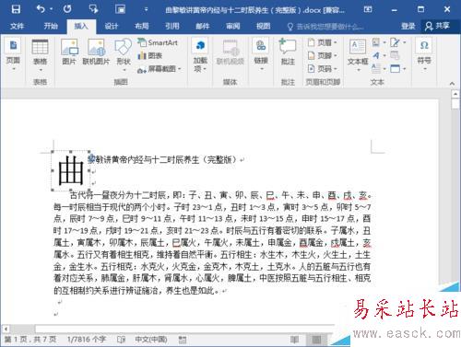Open proofing check icon in status bar
The height and width of the screenshot is (347, 461).
pyautogui.click(x=122, y=340)
